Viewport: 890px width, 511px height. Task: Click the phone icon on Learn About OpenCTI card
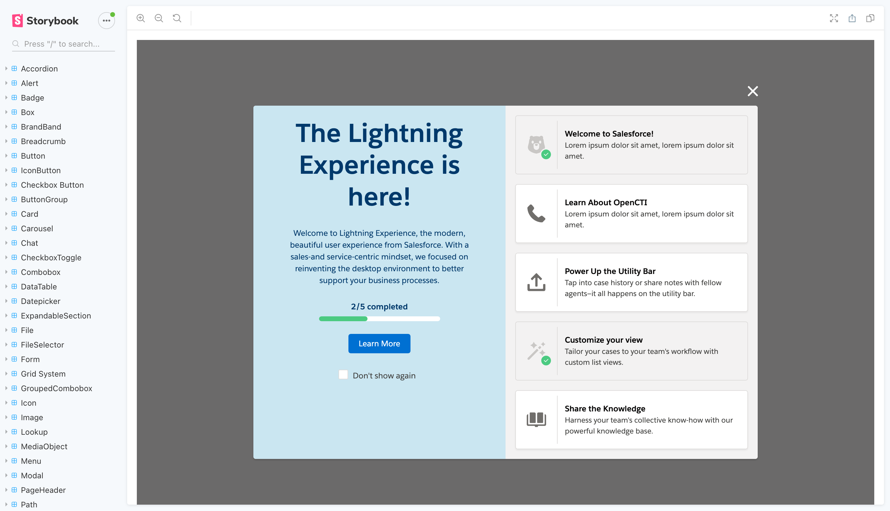tap(536, 213)
